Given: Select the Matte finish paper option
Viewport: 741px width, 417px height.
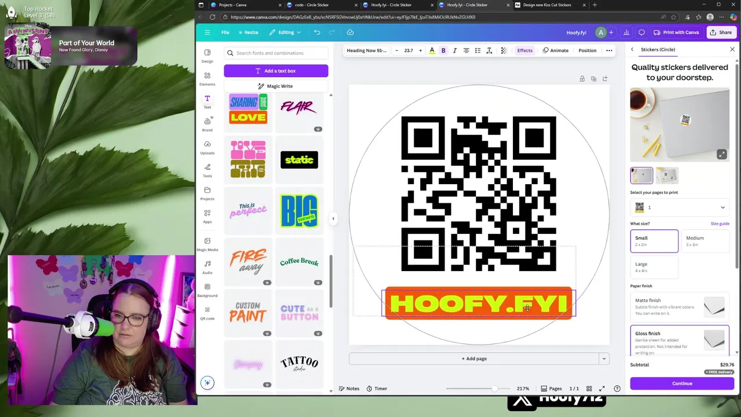Looking at the screenshot, I should click(x=680, y=307).
